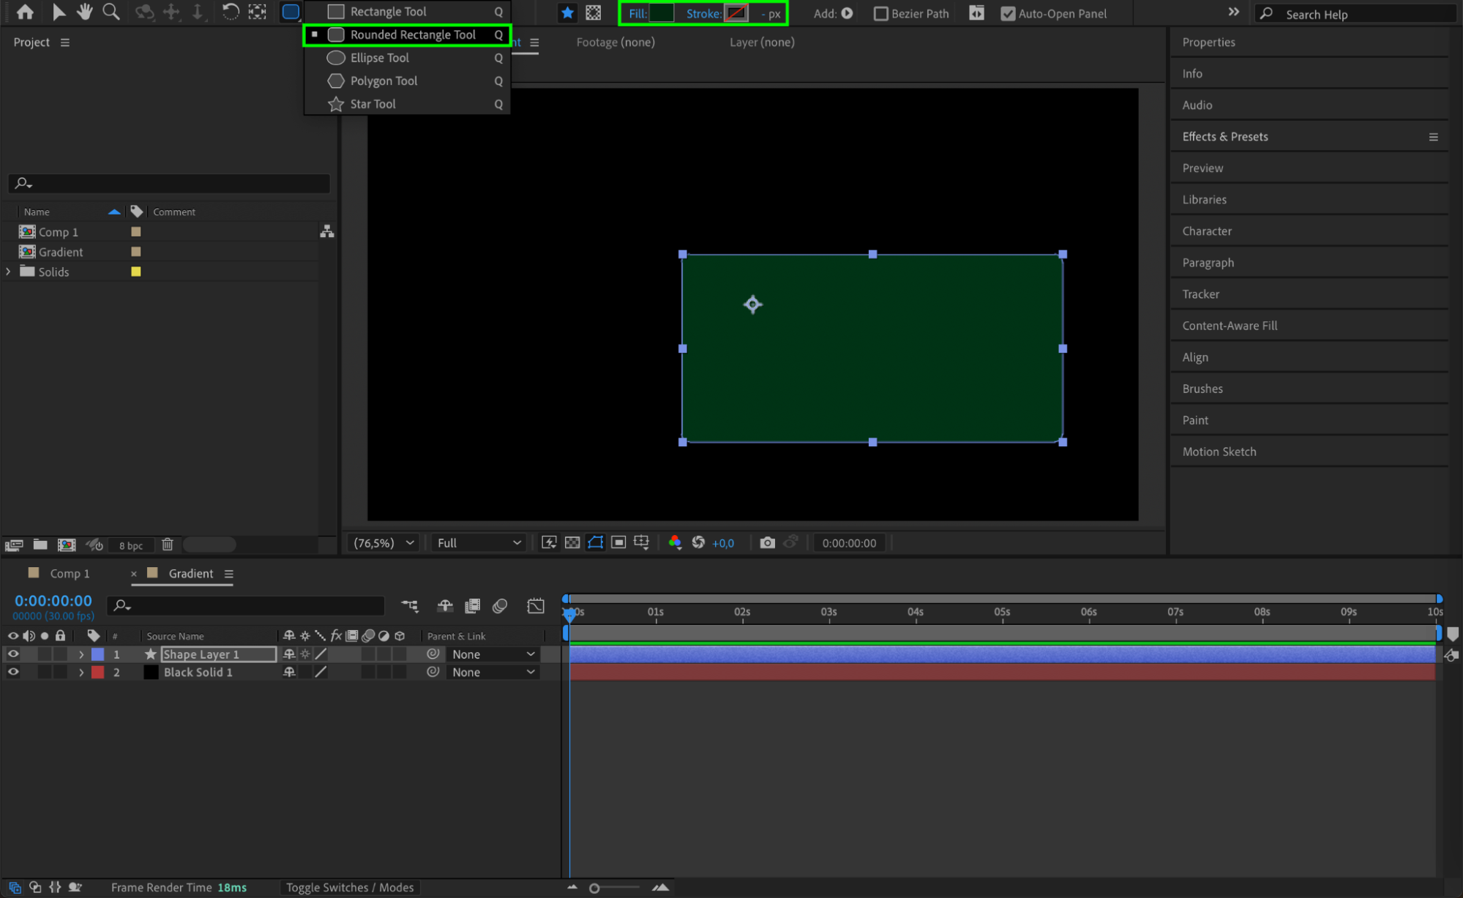Expand the Solids folder

9,272
